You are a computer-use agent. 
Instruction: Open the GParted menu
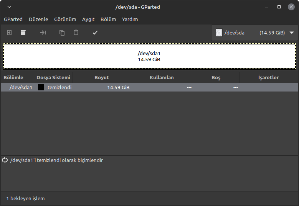[x=13, y=20]
